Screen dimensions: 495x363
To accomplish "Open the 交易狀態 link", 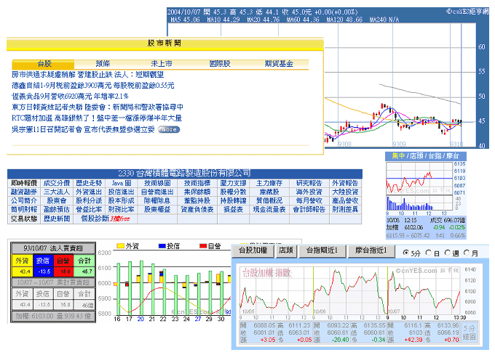I will [x=24, y=219].
